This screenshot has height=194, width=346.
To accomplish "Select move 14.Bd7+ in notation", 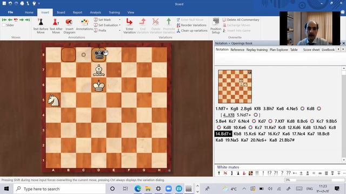I will point(223,134).
